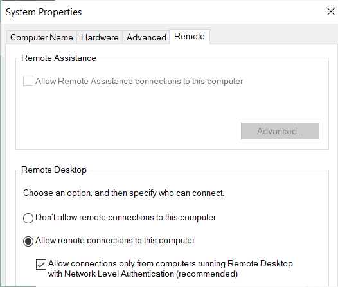Viewport: 338px width, 287px height.
Task: Click the Network Level Authentication (recommended) label
Action: 170,268
